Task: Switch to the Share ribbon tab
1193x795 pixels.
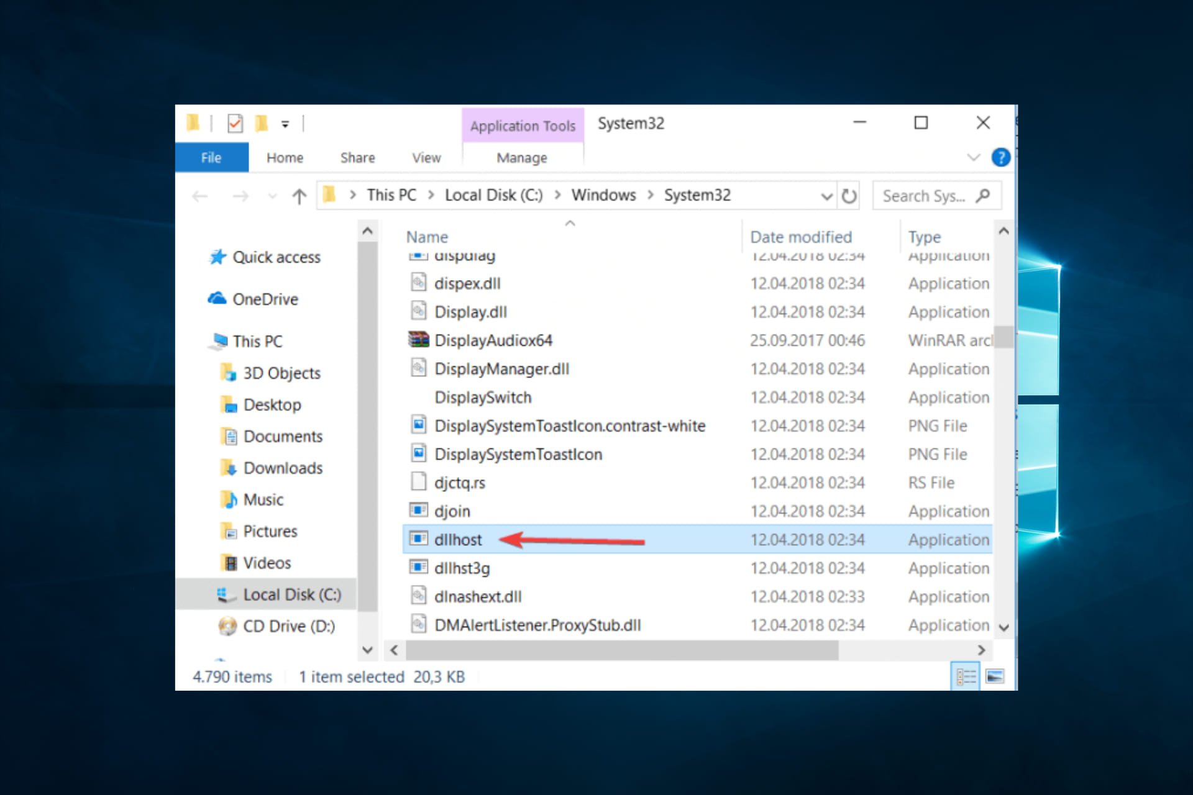Action: click(357, 158)
